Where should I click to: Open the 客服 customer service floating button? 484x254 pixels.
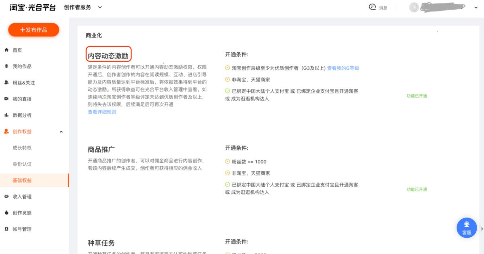point(466,228)
